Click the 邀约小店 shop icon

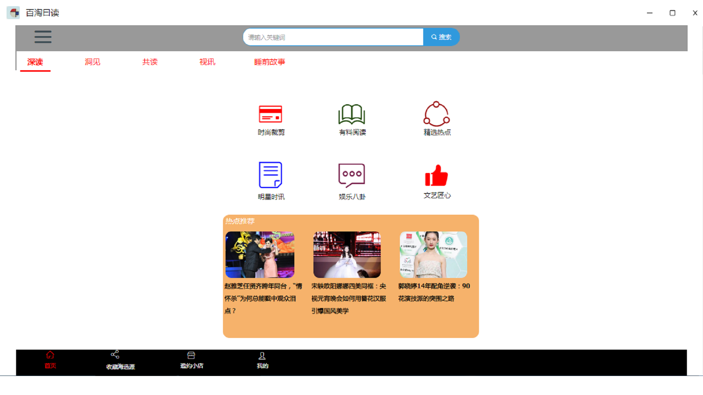(x=191, y=355)
